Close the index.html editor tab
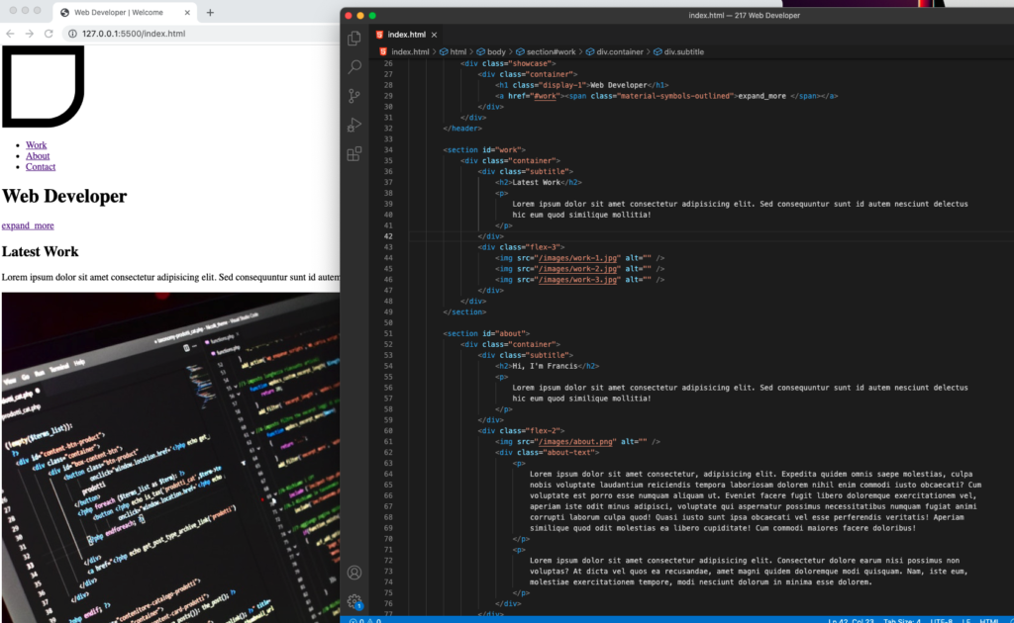 point(434,35)
